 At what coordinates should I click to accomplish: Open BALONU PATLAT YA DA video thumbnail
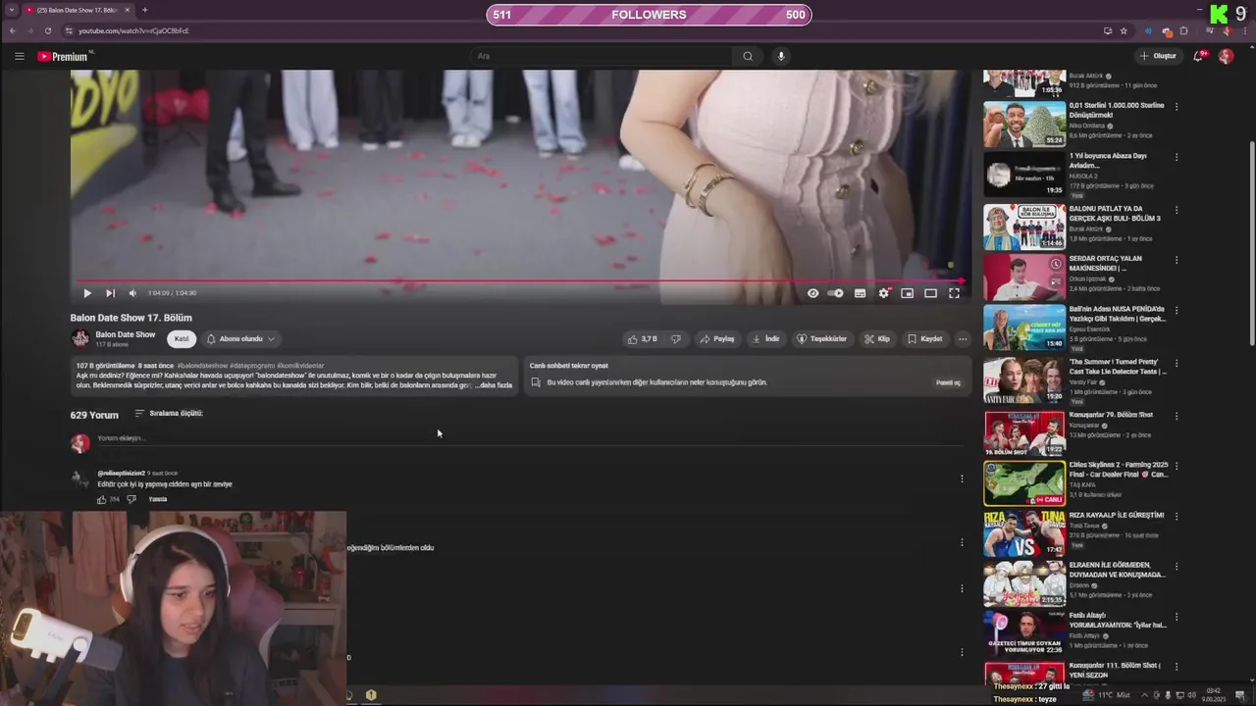[x=1024, y=227]
